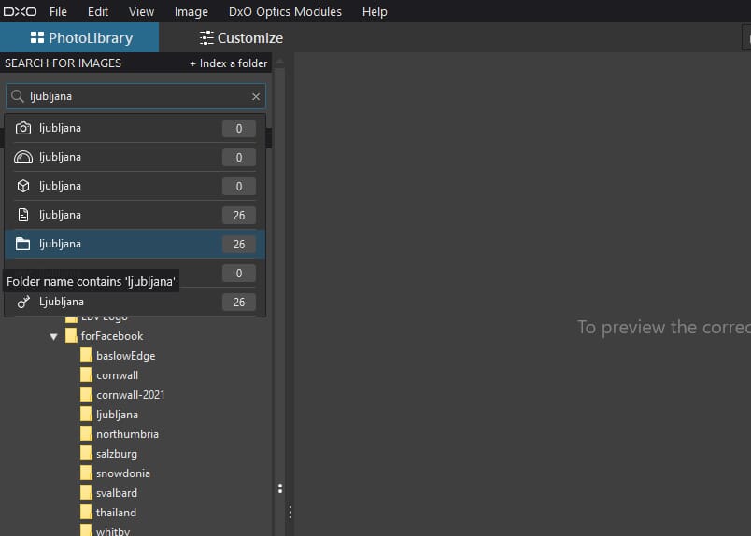Click the baslowEdge folder icon
The height and width of the screenshot is (536, 751).
tap(86, 356)
